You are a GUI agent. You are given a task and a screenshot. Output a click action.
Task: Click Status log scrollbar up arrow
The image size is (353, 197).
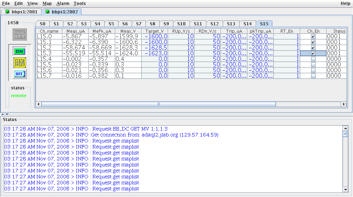tap(345, 128)
